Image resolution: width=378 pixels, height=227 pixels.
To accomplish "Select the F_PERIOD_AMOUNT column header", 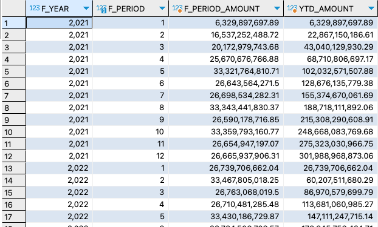I will click(x=226, y=8).
